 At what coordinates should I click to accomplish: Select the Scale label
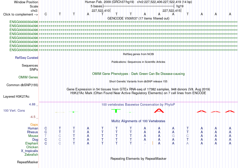[x=34, y=6]
